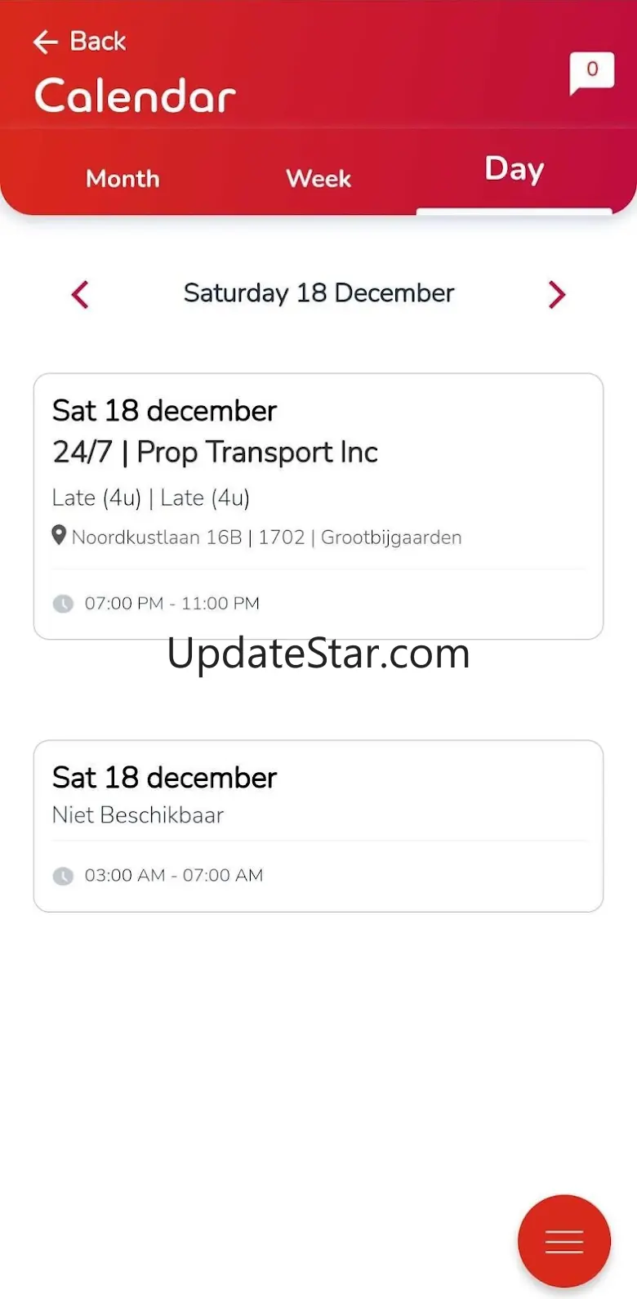Click the Calendar page title
Screen dimensions: 637x1299
point(136,96)
